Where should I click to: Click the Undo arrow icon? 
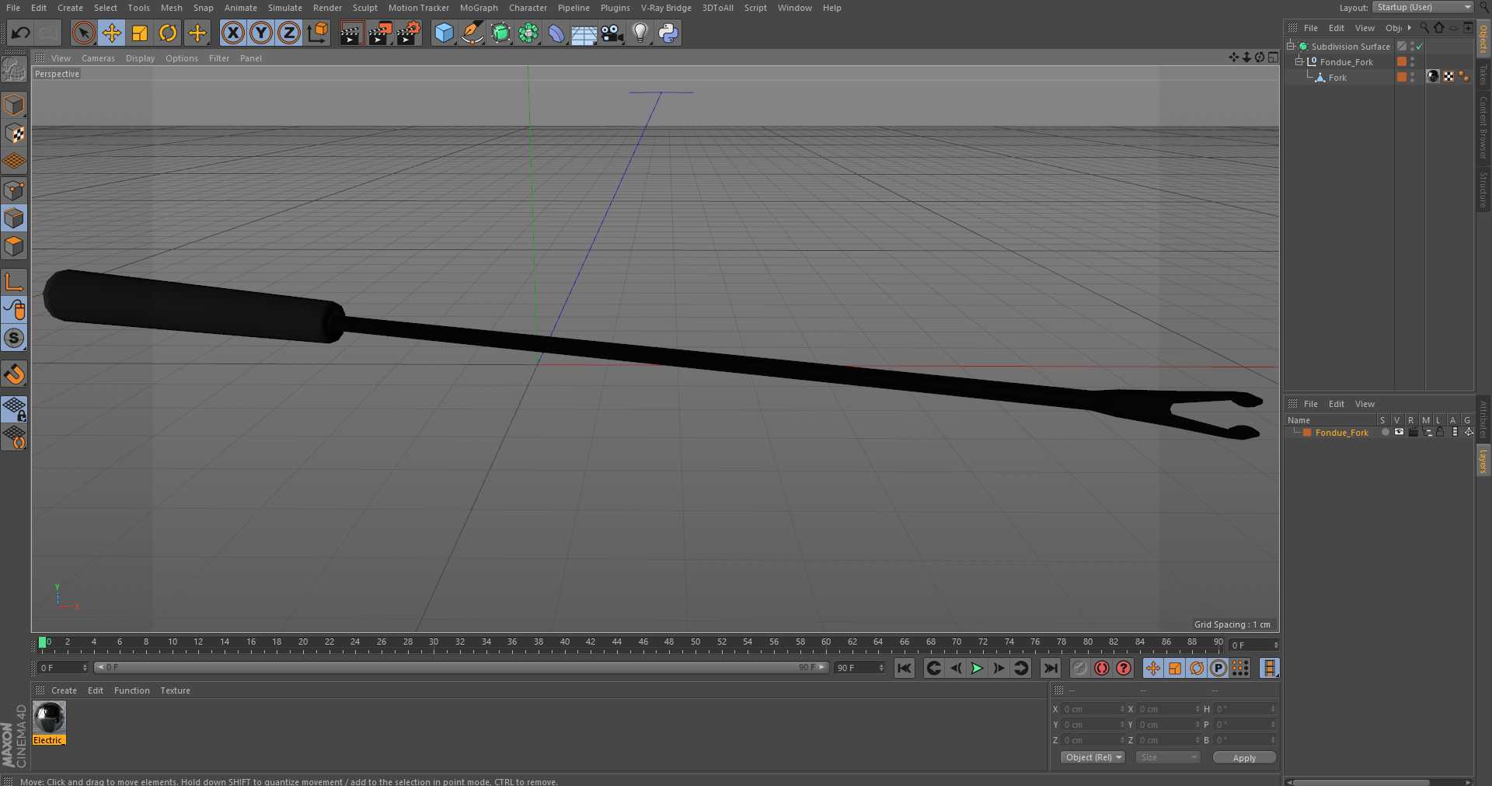(x=21, y=33)
